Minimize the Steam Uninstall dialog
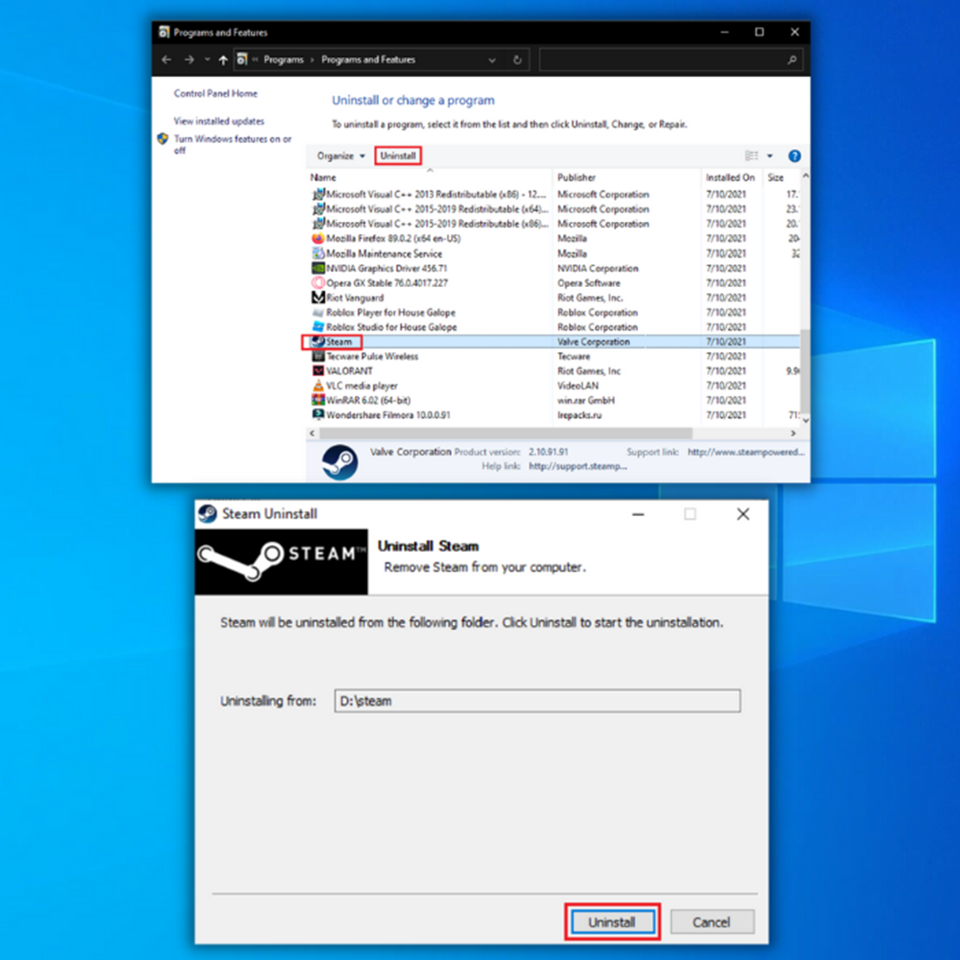 (638, 514)
